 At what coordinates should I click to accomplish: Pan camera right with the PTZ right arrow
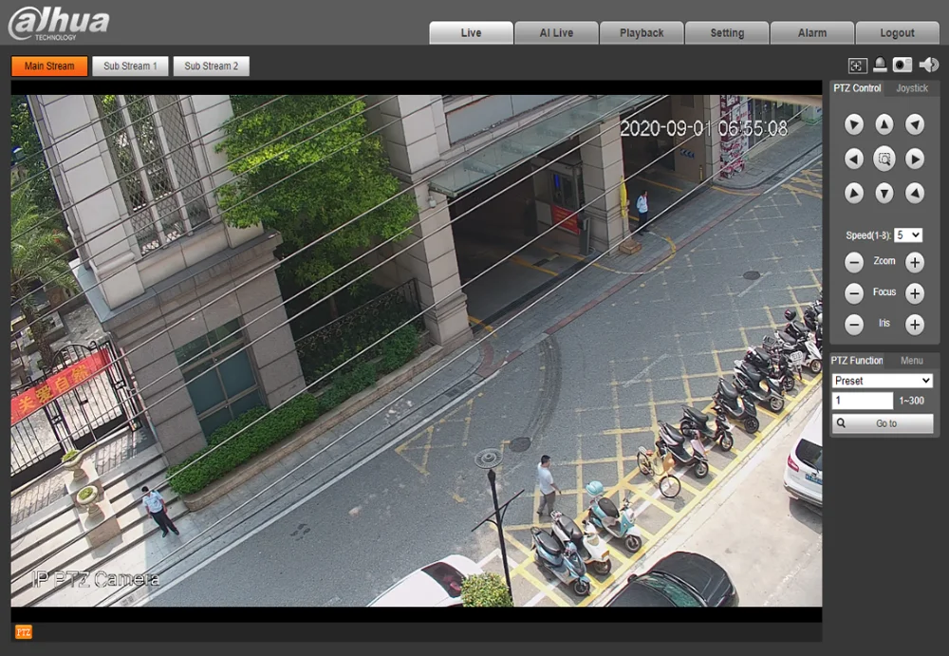click(x=915, y=159)
